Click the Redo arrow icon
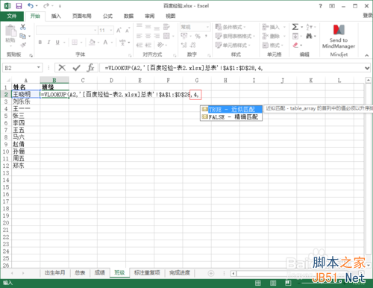 pos(46,5)
